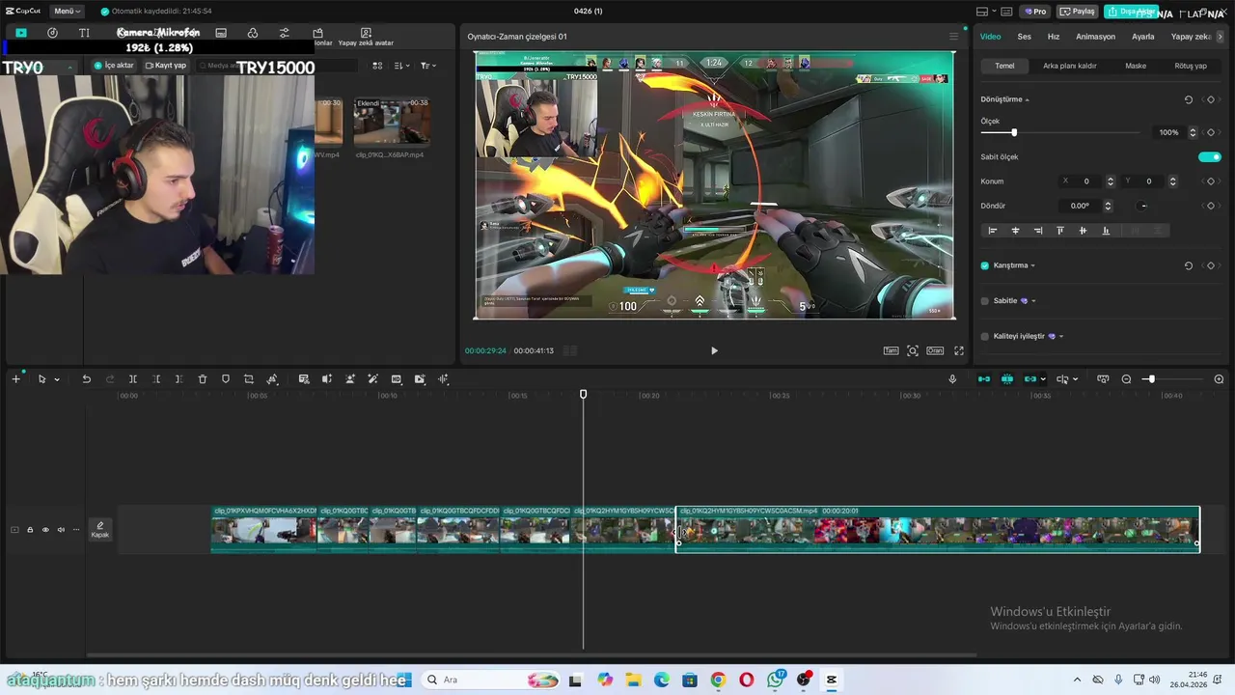1235x695 pixels.
Task: Toggle the track visibility eye icon
Action: point(45,529)
